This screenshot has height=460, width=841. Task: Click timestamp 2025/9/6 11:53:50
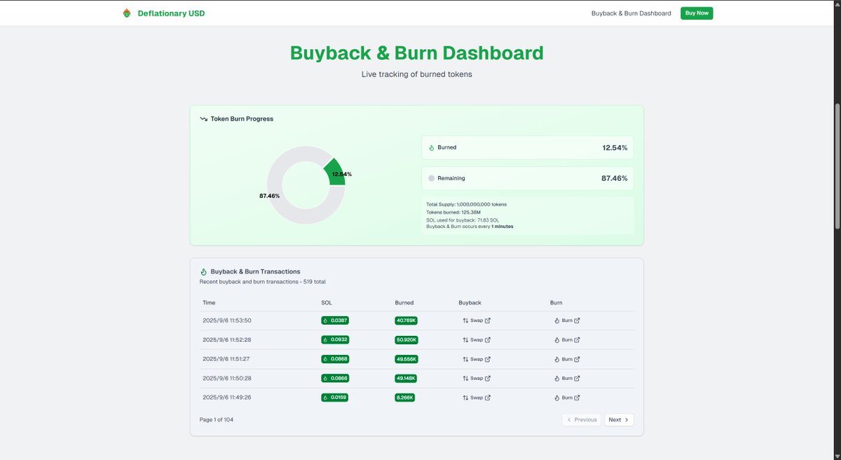pos(227,320)
